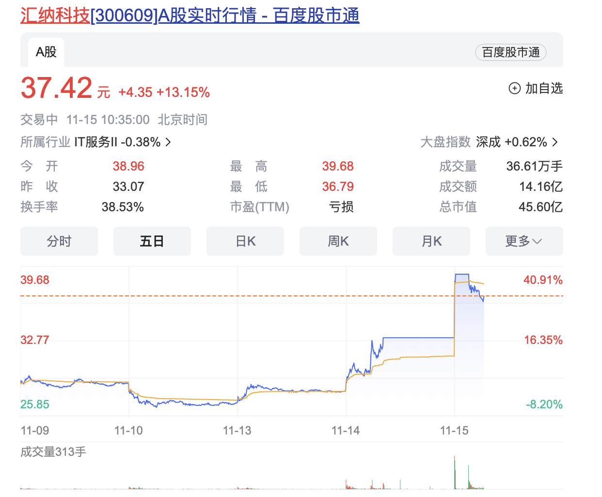Click the 11-14 date axis label
The height and width of the screenshot is (497, 602).
tap(346, 431)
